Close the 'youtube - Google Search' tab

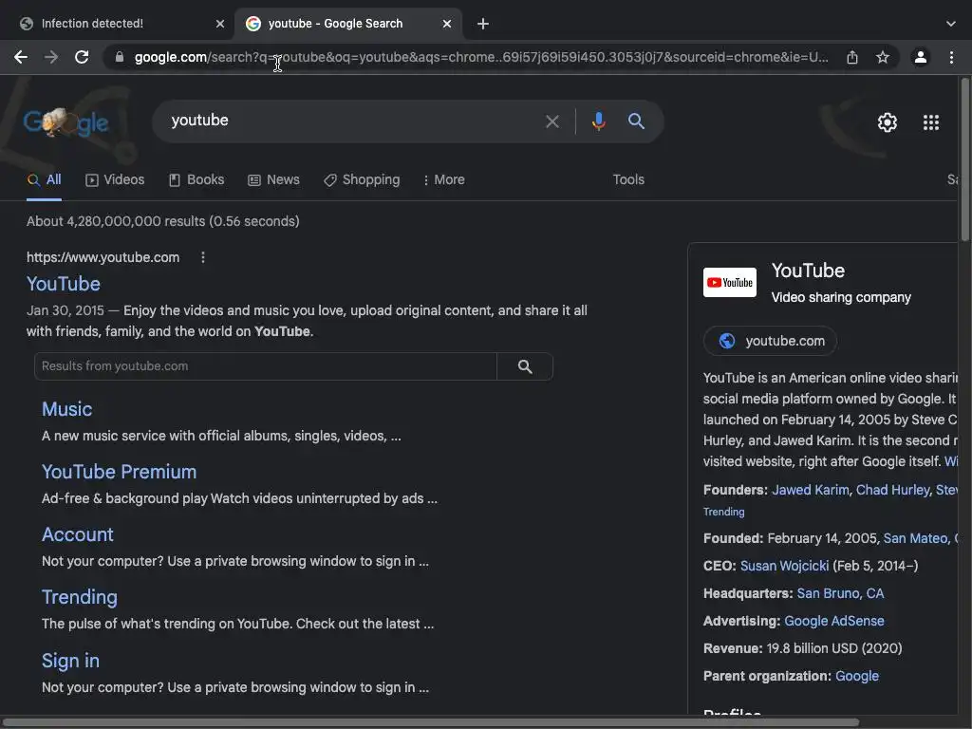pyautogui.click(x=447, y=24)
